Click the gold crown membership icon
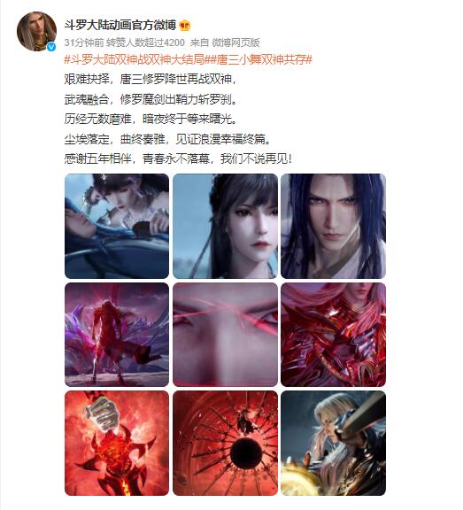This screenshot has height=510, width=463. click(x=184, y=26)
